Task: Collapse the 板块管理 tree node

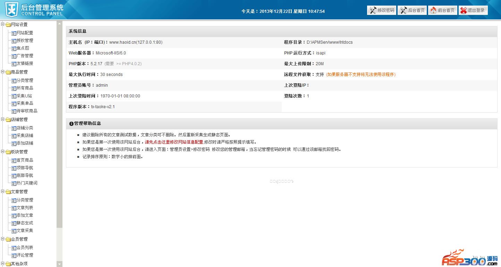Action: (3, 152)
